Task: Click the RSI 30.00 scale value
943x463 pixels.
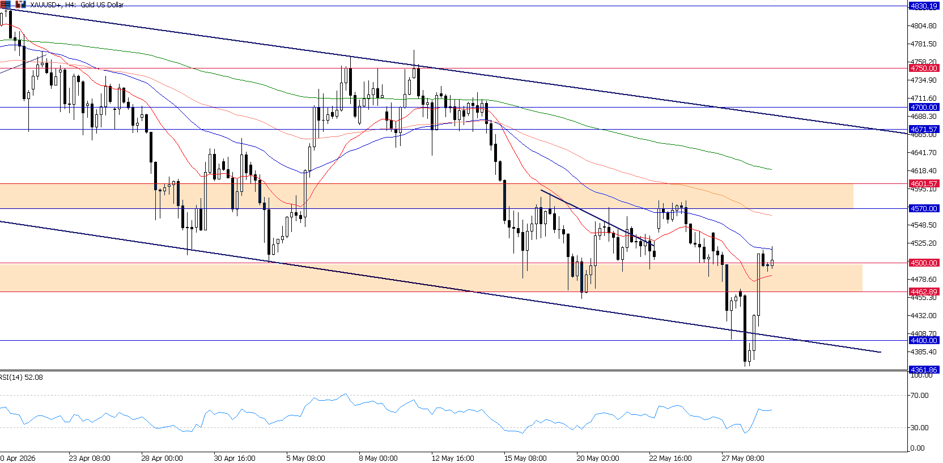Action: coord(919,428)
